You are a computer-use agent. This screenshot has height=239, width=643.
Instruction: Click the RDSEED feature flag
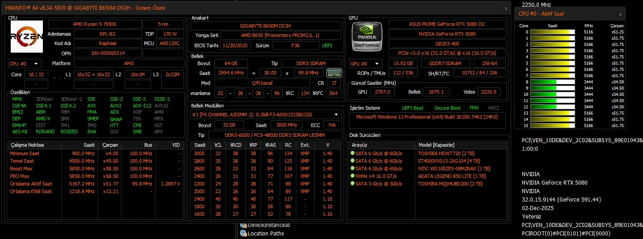pyautogui.click(x=69, y=132)
